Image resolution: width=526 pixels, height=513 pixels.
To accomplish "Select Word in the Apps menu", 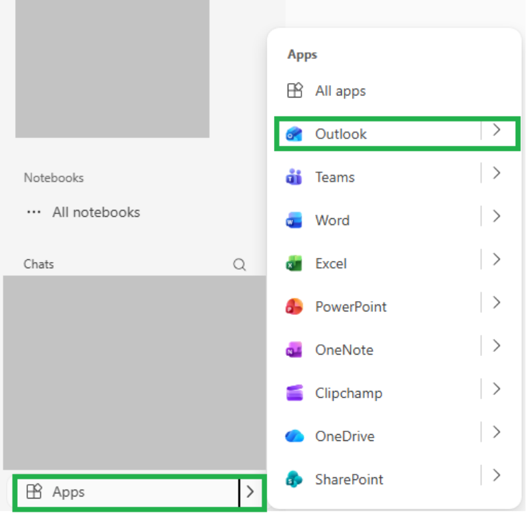I will pos(332,220).
